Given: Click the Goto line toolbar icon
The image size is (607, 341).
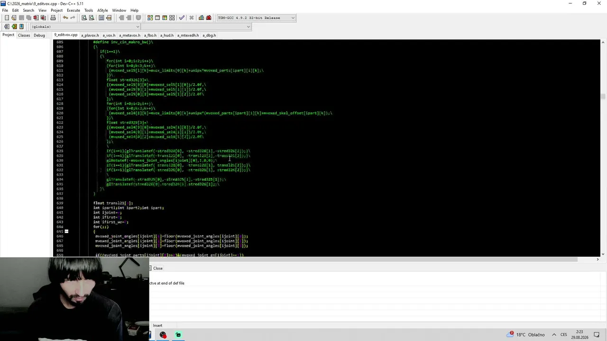Looking at the screenshot, I should [x=109, y=18].
